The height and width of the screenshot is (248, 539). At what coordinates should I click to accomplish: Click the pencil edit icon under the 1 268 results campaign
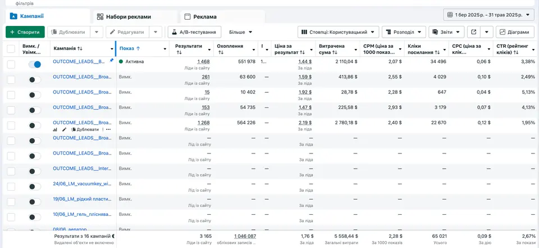[x=64, y=129]
